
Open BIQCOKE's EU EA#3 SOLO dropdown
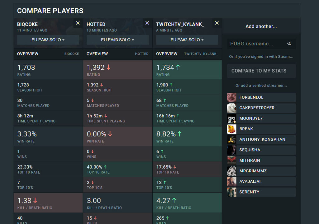[x=48, y=40]
